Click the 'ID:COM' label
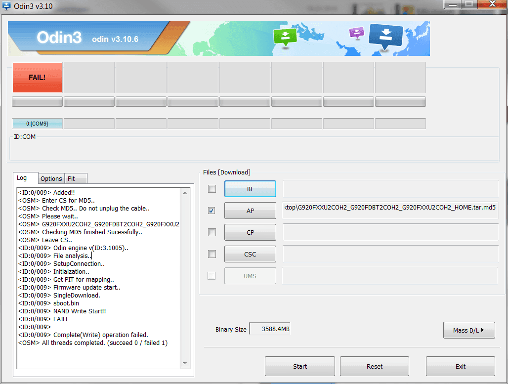508x384 pixels. [25, 137]
